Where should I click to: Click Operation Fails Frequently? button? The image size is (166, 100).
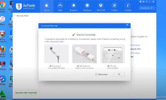pos(26,93)
